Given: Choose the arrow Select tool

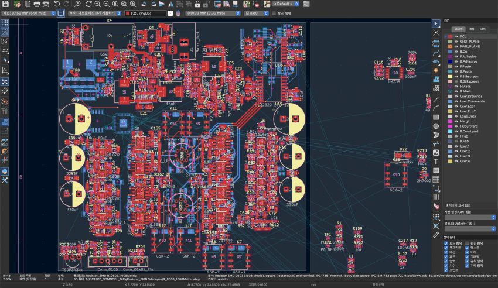Looking at the screenshot, I should point(436,23).
